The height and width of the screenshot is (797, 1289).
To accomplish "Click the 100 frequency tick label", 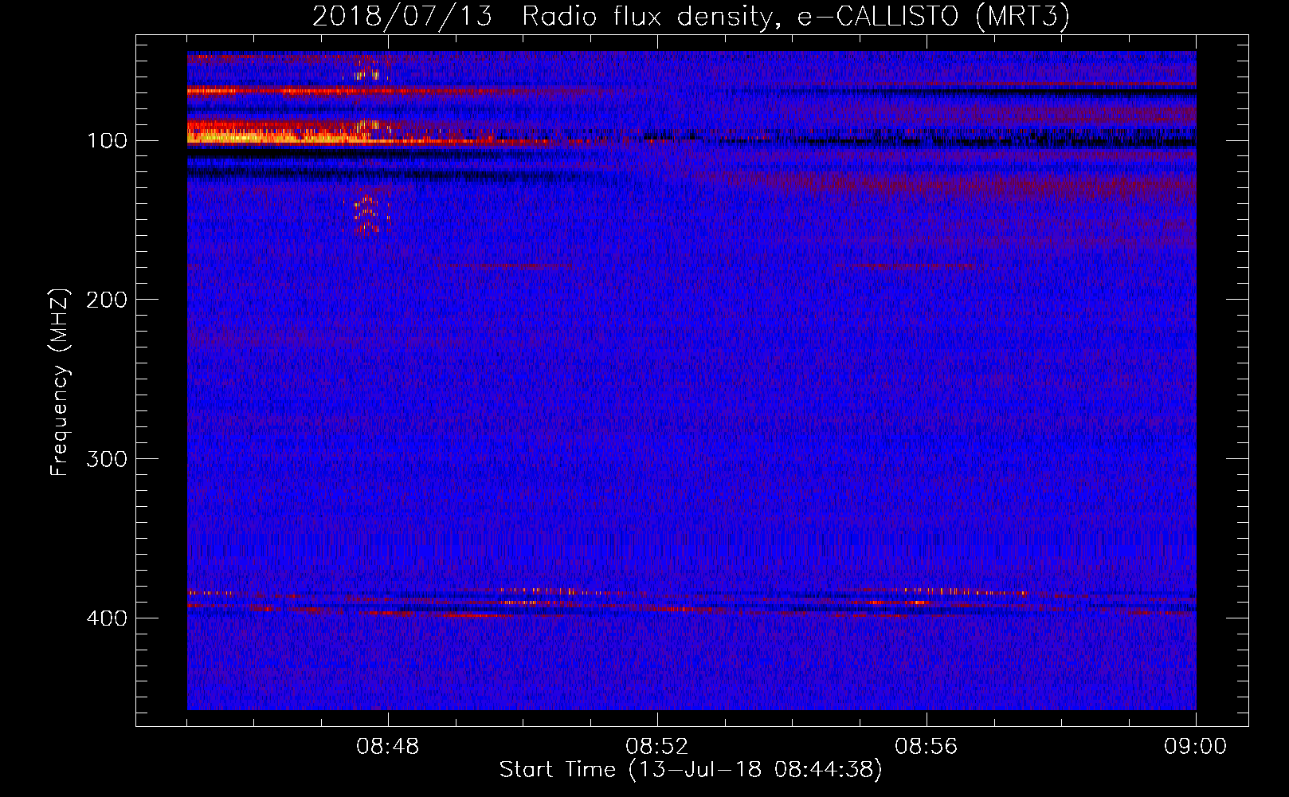I will click(x=107, y=141).
